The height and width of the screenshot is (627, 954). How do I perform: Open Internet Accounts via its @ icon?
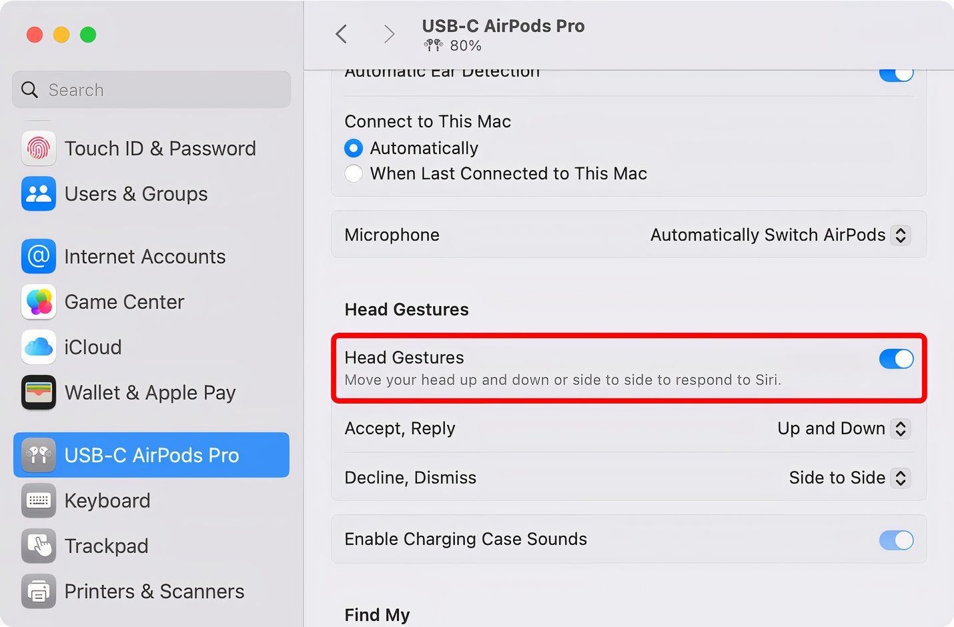point(38,256)
